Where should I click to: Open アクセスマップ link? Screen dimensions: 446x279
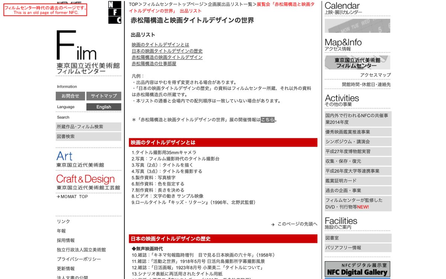point(375,75)
